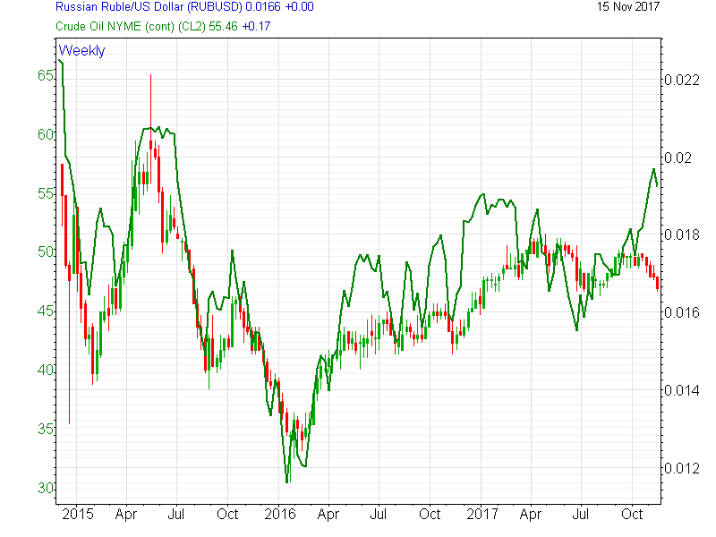
Task: Click the 'Jul' label right of 2017
Action: click(581, 515)
